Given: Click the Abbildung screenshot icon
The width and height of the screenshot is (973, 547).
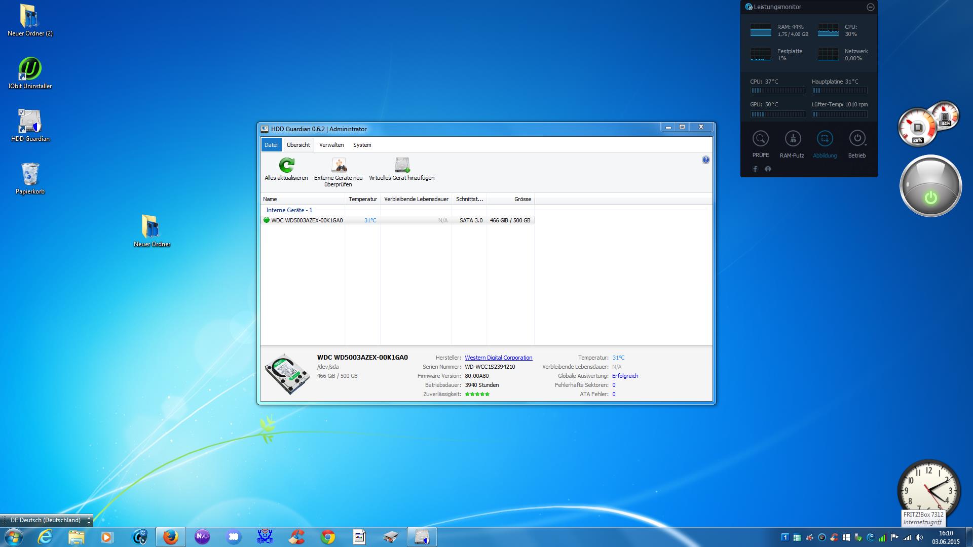Looking at the screenshot, I should click(x=825, y=138).
